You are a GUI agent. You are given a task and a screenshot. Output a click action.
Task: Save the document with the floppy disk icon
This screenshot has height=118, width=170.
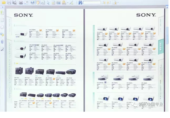[9, 2]
